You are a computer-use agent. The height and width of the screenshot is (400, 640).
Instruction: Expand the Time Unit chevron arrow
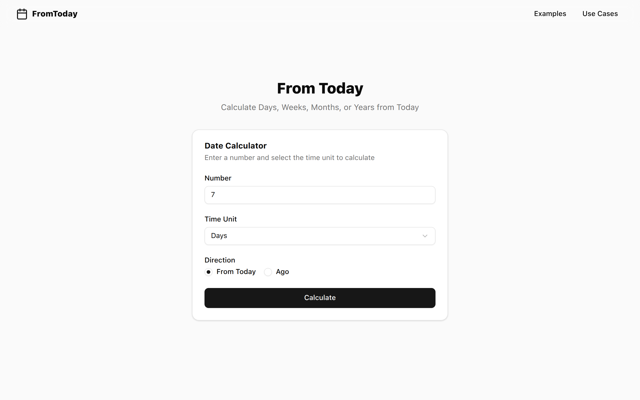pyautogui.click(x=425, y=236)
